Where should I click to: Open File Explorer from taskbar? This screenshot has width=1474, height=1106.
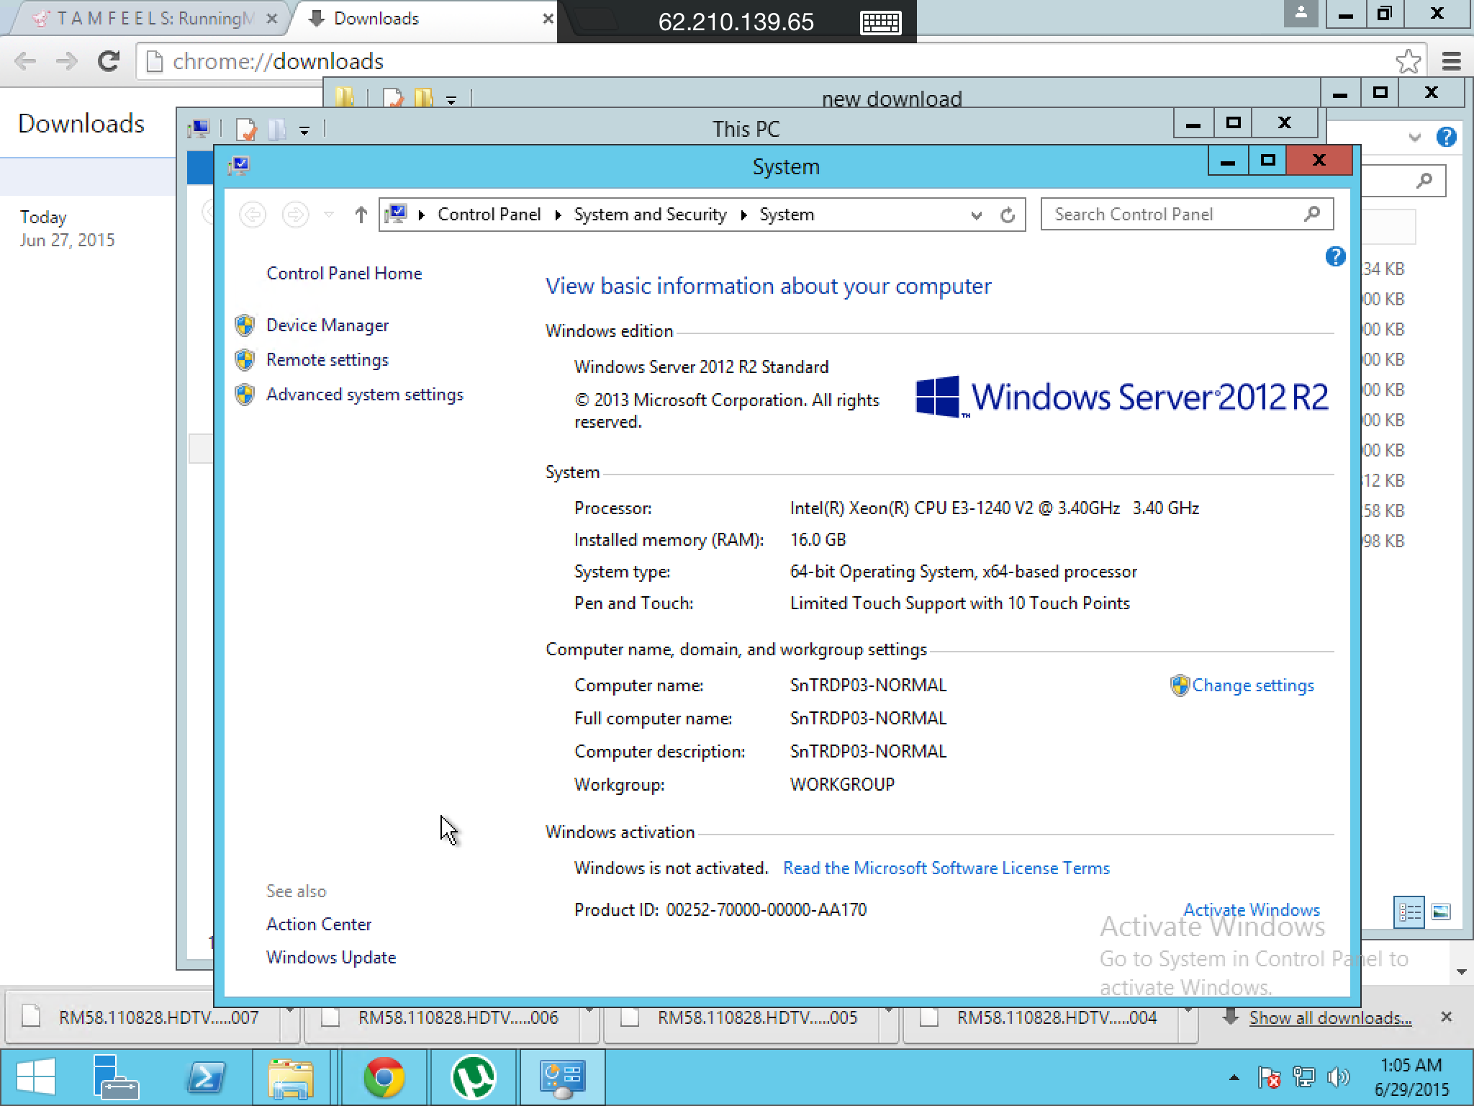(x=291, y=1077)
